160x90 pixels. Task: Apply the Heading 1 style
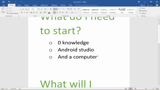tap(104, 11)
